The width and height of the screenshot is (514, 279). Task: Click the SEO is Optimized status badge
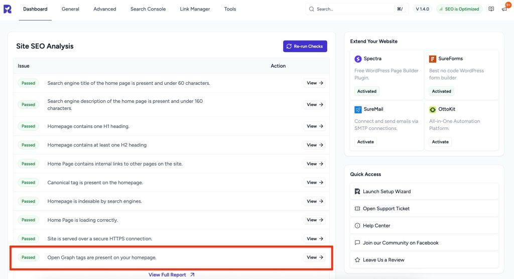coord(459,9)
